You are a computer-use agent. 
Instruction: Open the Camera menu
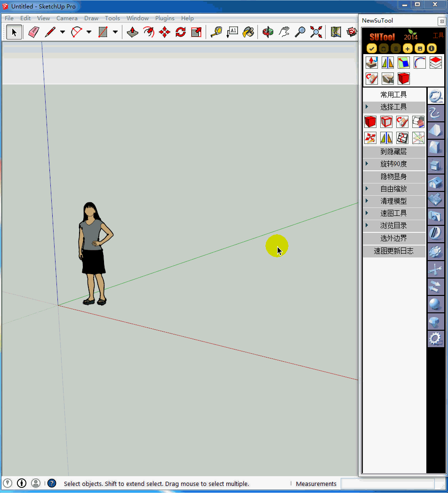pos(67,18)
